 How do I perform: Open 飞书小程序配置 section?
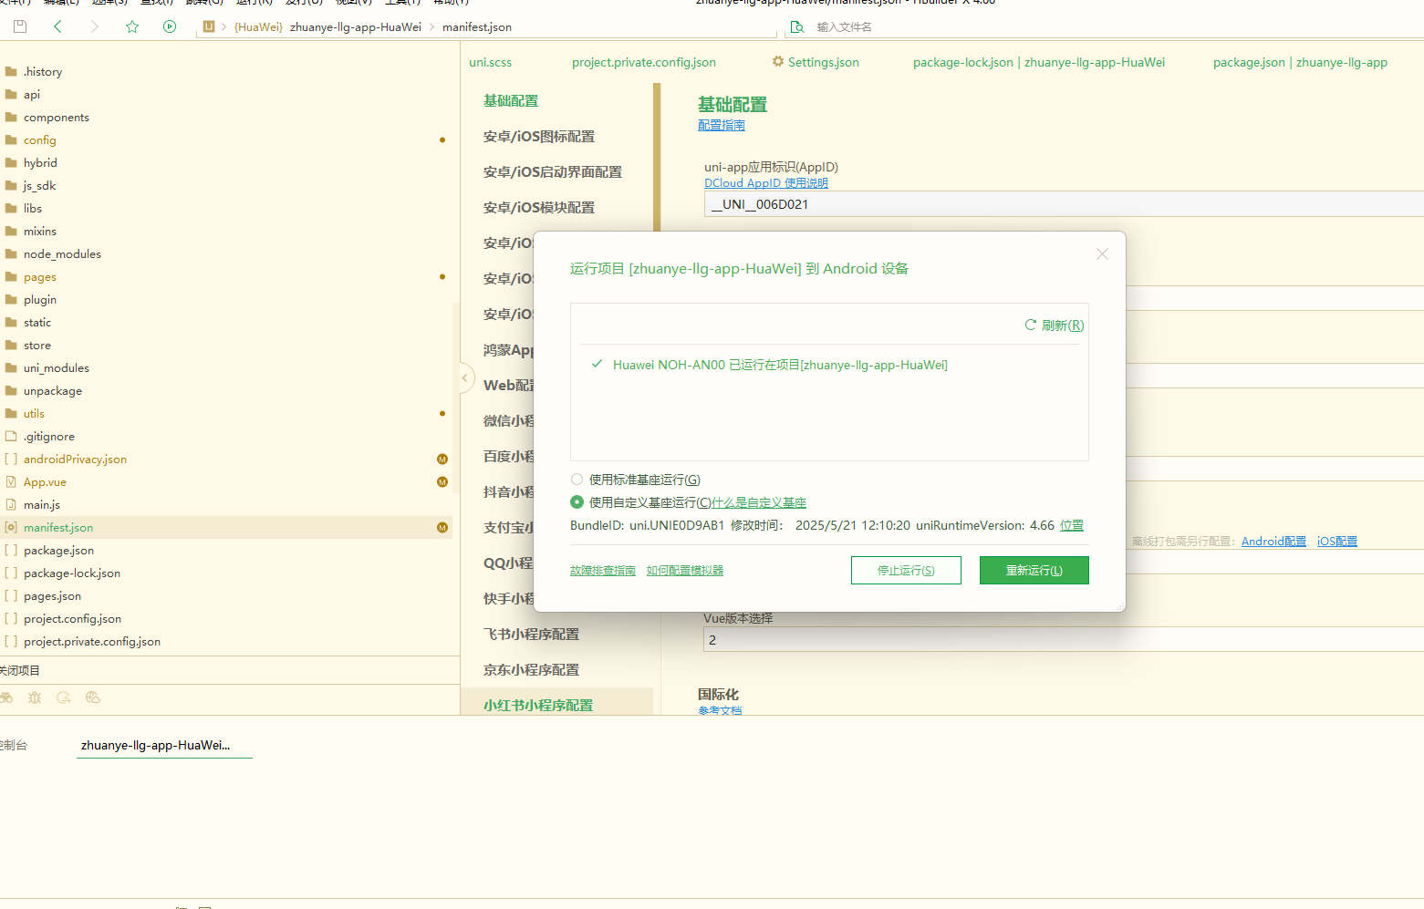pos(531,634)
